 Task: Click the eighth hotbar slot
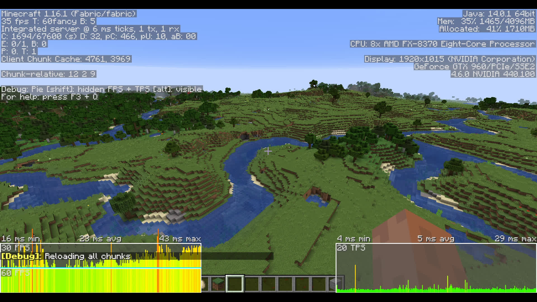(x=319, y=284)
